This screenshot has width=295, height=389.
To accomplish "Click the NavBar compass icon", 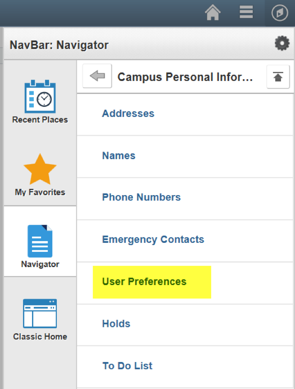I will pyautogui.click(x=280, y=13).
